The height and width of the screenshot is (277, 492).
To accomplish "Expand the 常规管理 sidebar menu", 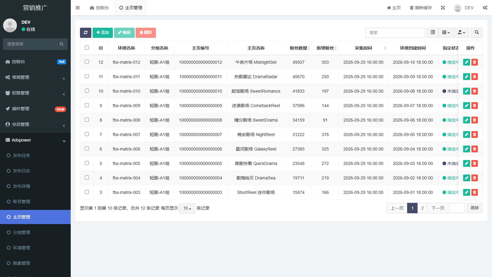I will tap(35, 77).
